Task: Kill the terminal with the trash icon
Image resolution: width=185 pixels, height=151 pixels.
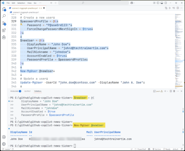Action: (174, 91)
